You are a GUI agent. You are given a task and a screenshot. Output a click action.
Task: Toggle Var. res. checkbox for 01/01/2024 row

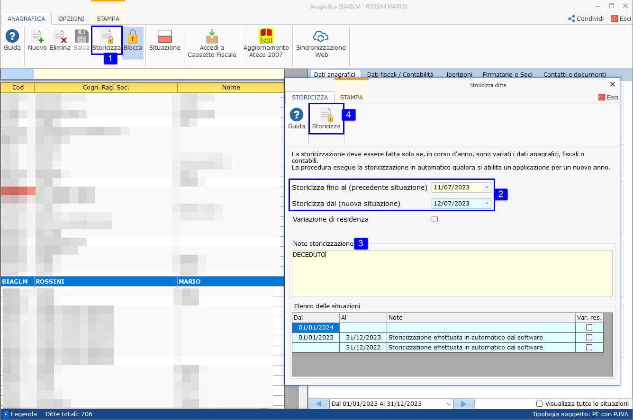[589, 328]
